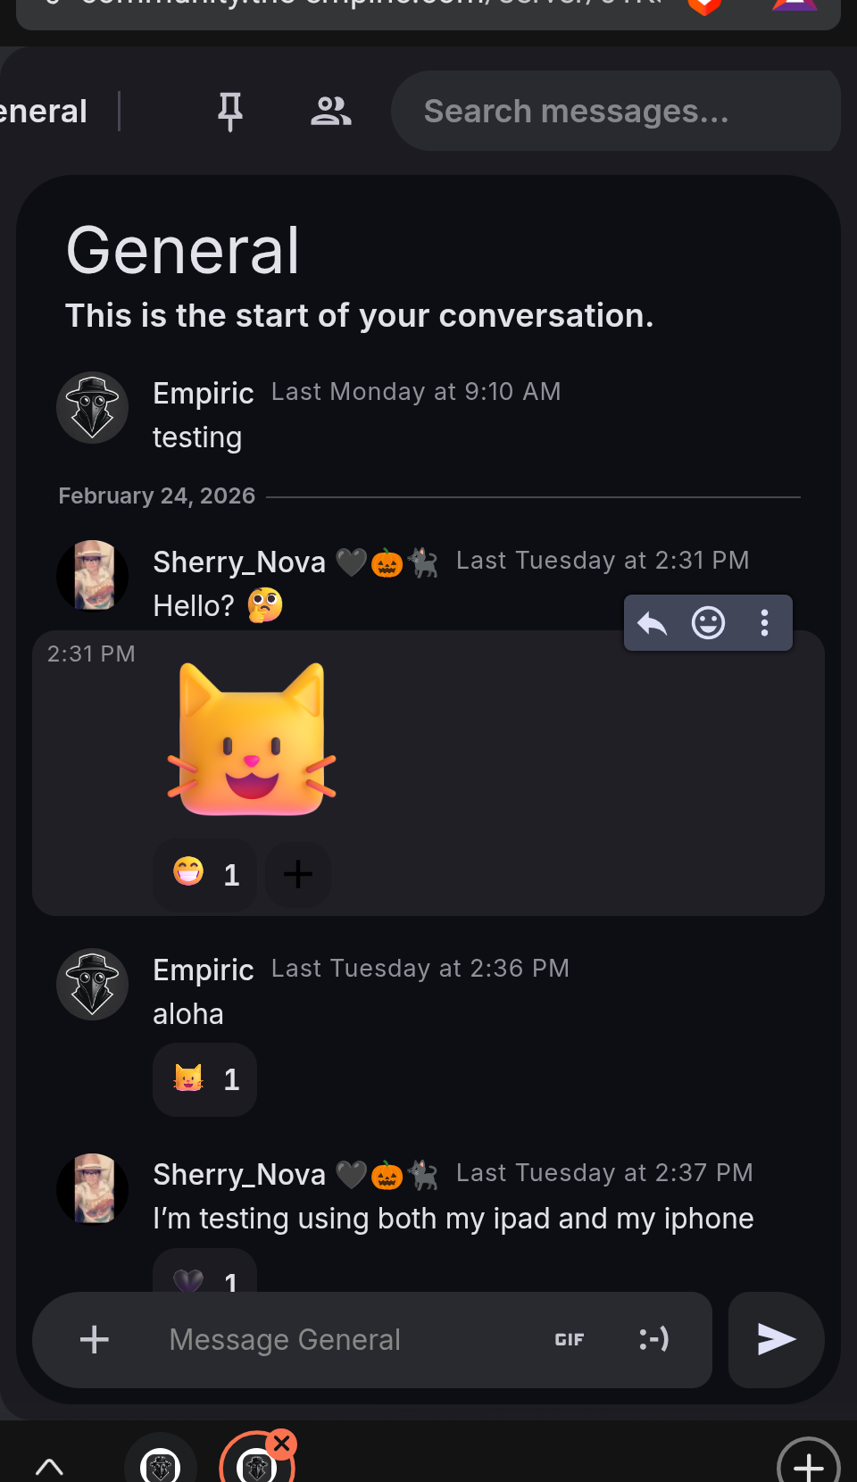Click the Search messages field
857x1482 pixels.
click(616, 112)
